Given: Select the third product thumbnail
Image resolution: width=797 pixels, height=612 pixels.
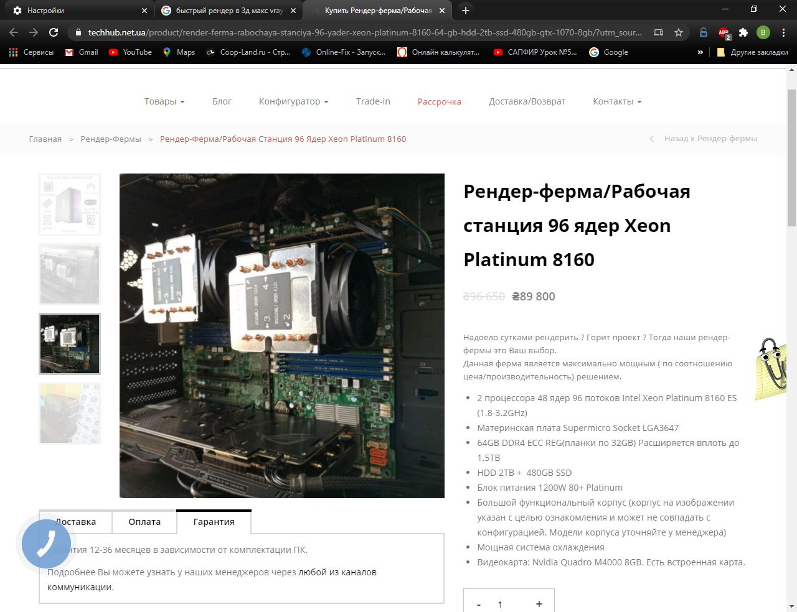Looking at the screenshot, I should pyautogui.click(x=70, y=344).
